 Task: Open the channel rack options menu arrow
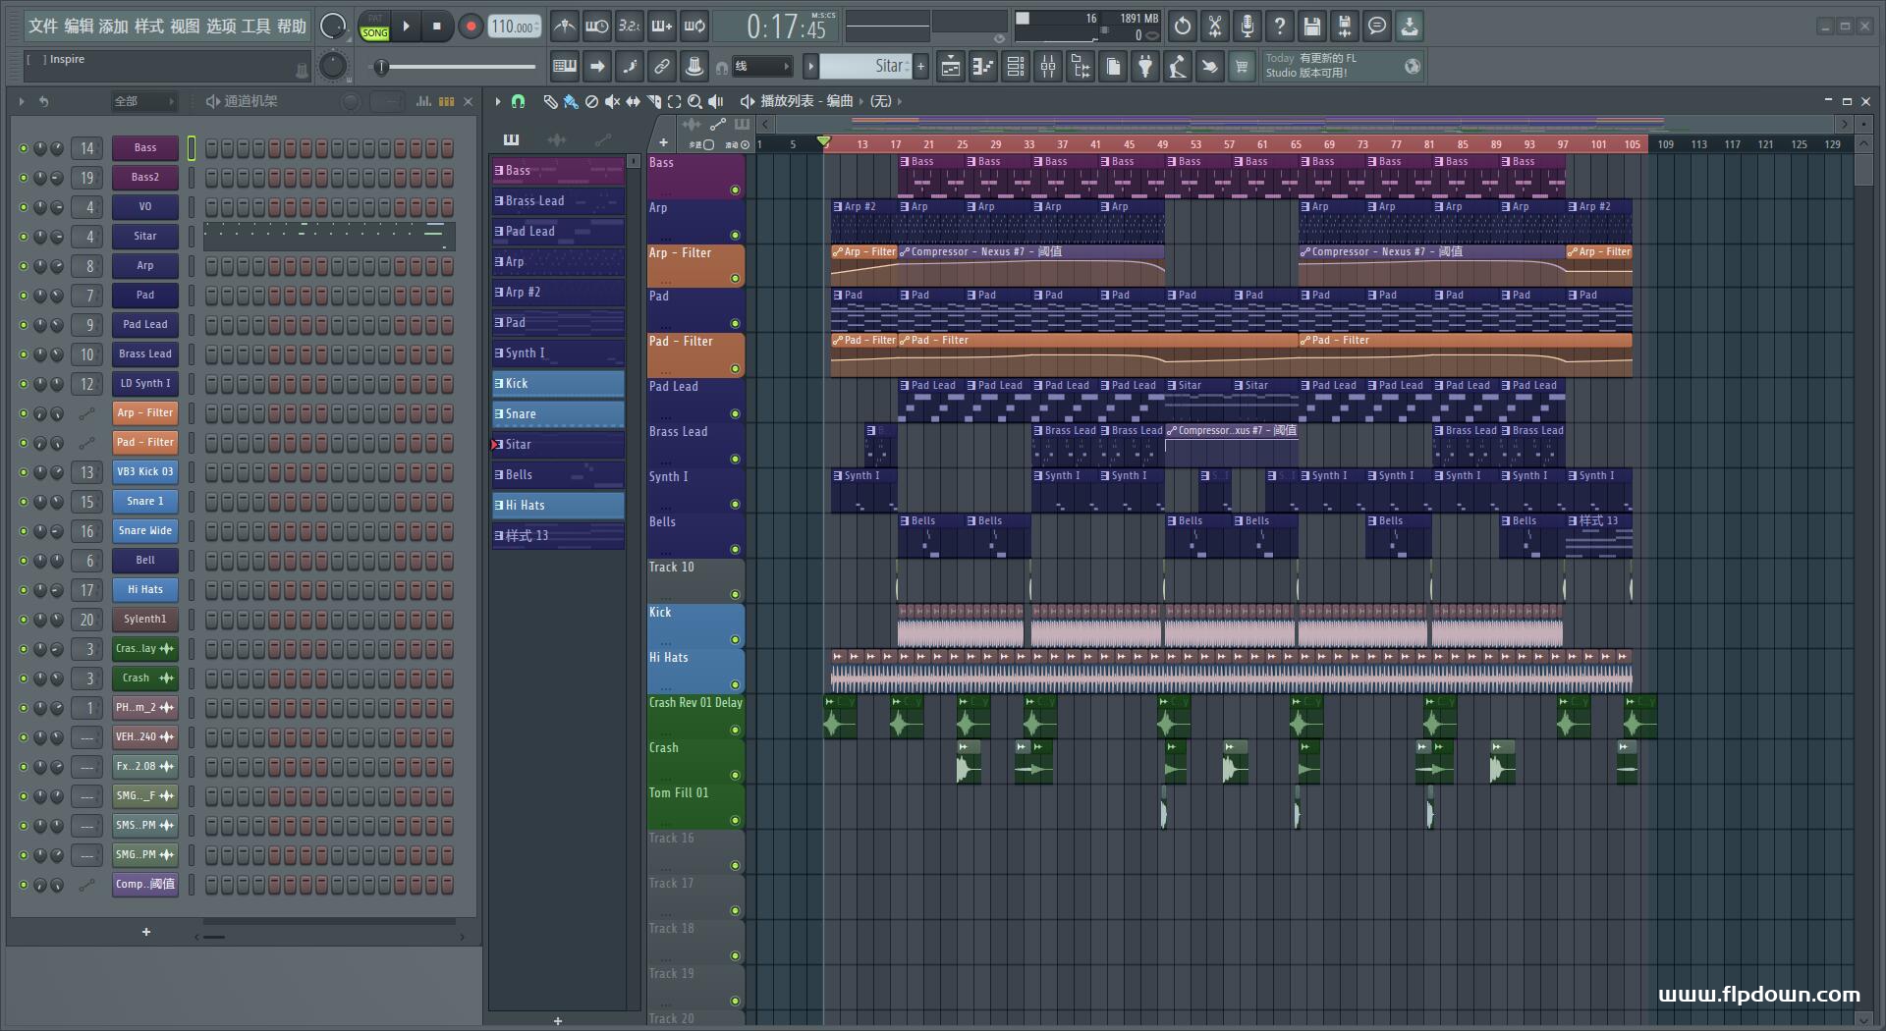[x=22, y=101]
